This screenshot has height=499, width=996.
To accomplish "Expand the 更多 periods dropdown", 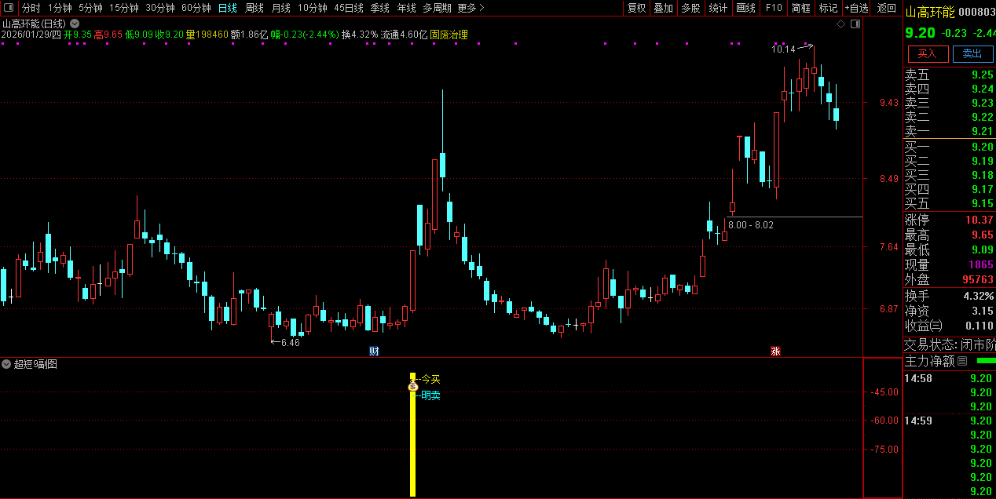I will tap(471, 8).
